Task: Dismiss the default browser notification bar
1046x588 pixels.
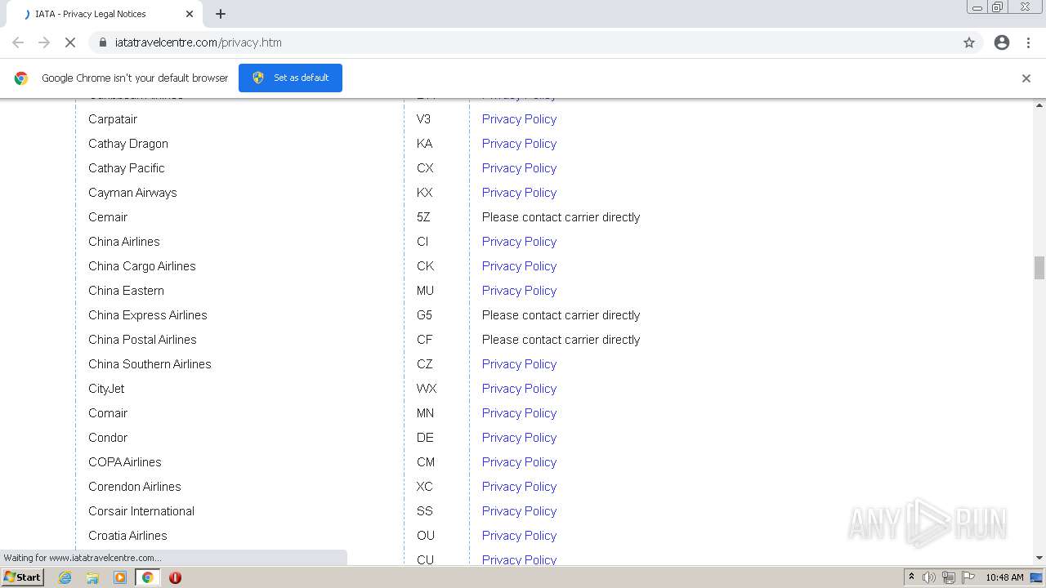Action: 1026,78
